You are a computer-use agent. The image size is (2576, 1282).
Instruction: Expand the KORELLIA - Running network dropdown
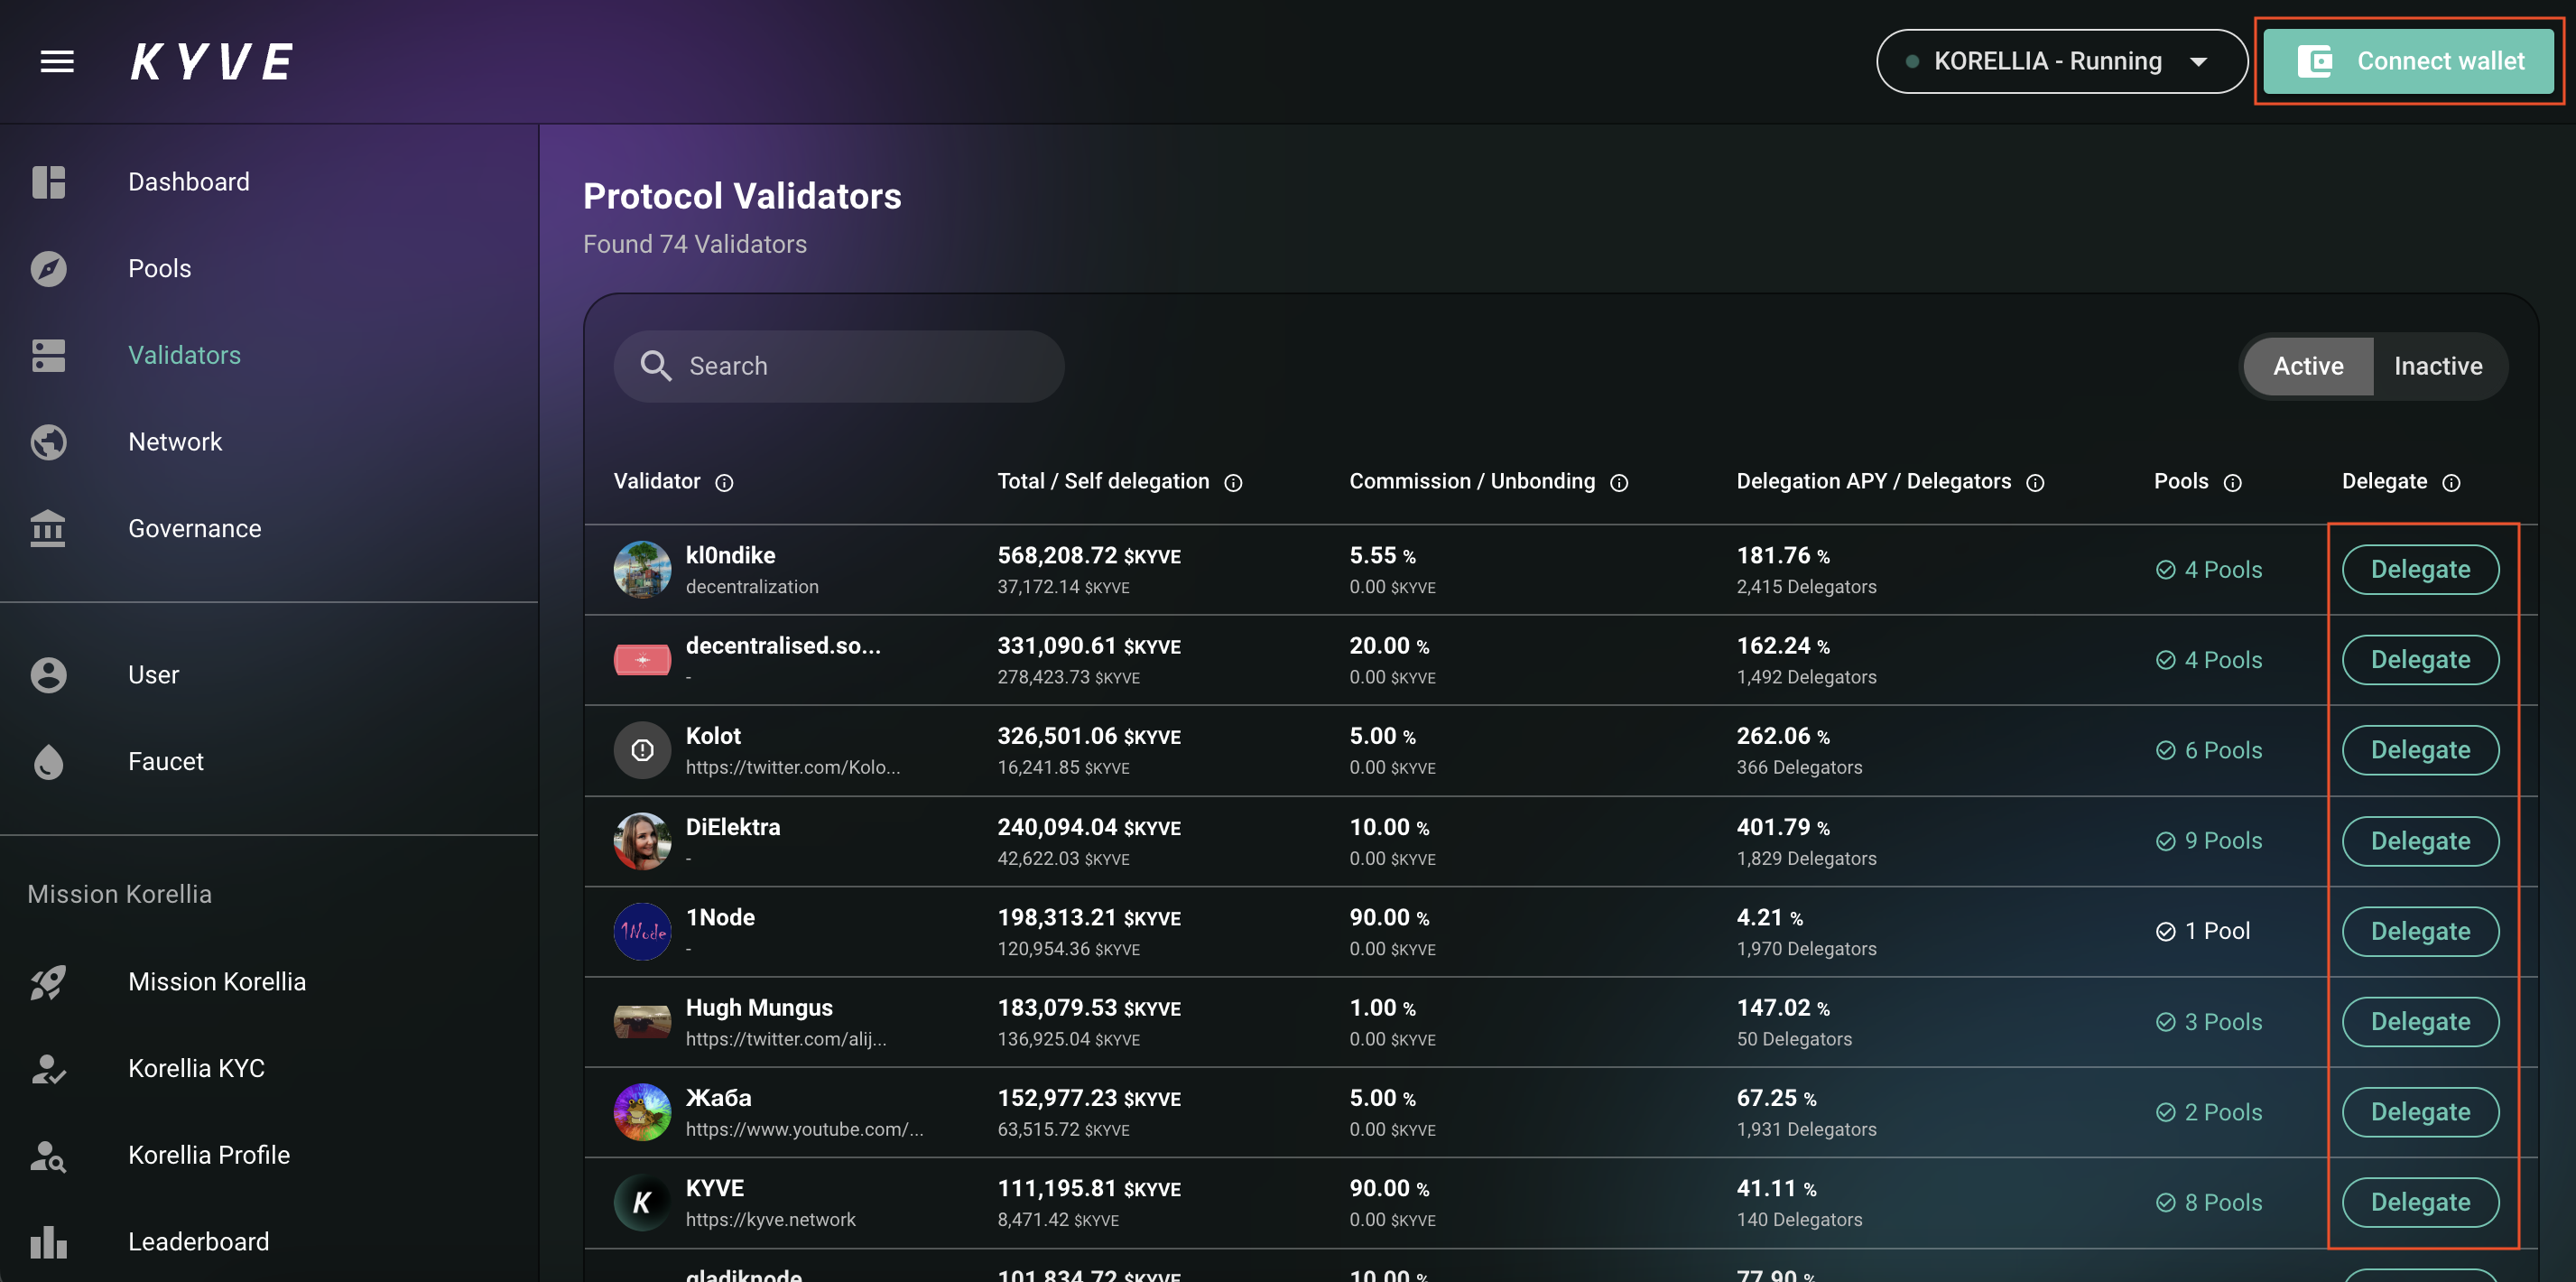[x=2061, y=62]
